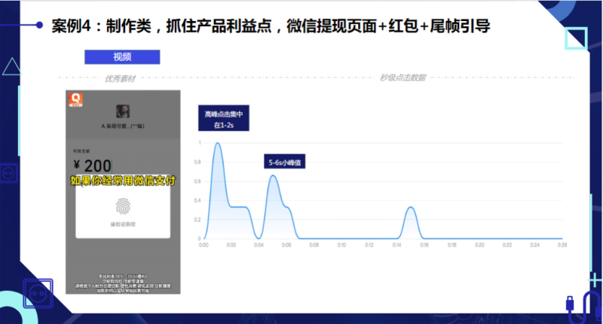Image resolution: width=603 pixels, height=324 pixels.
Task: Click the 0.8 y-axis value
Action: (197, 162)
